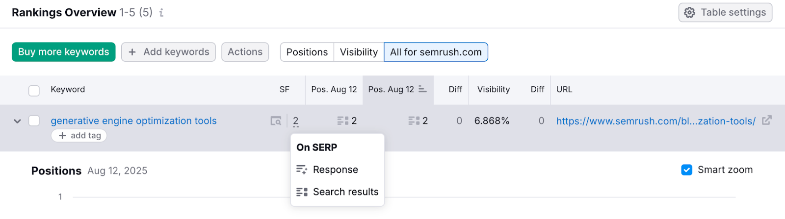Open the semrush.com blog URL link
This screenshot has height=219, width=785.
click(655, 121)
